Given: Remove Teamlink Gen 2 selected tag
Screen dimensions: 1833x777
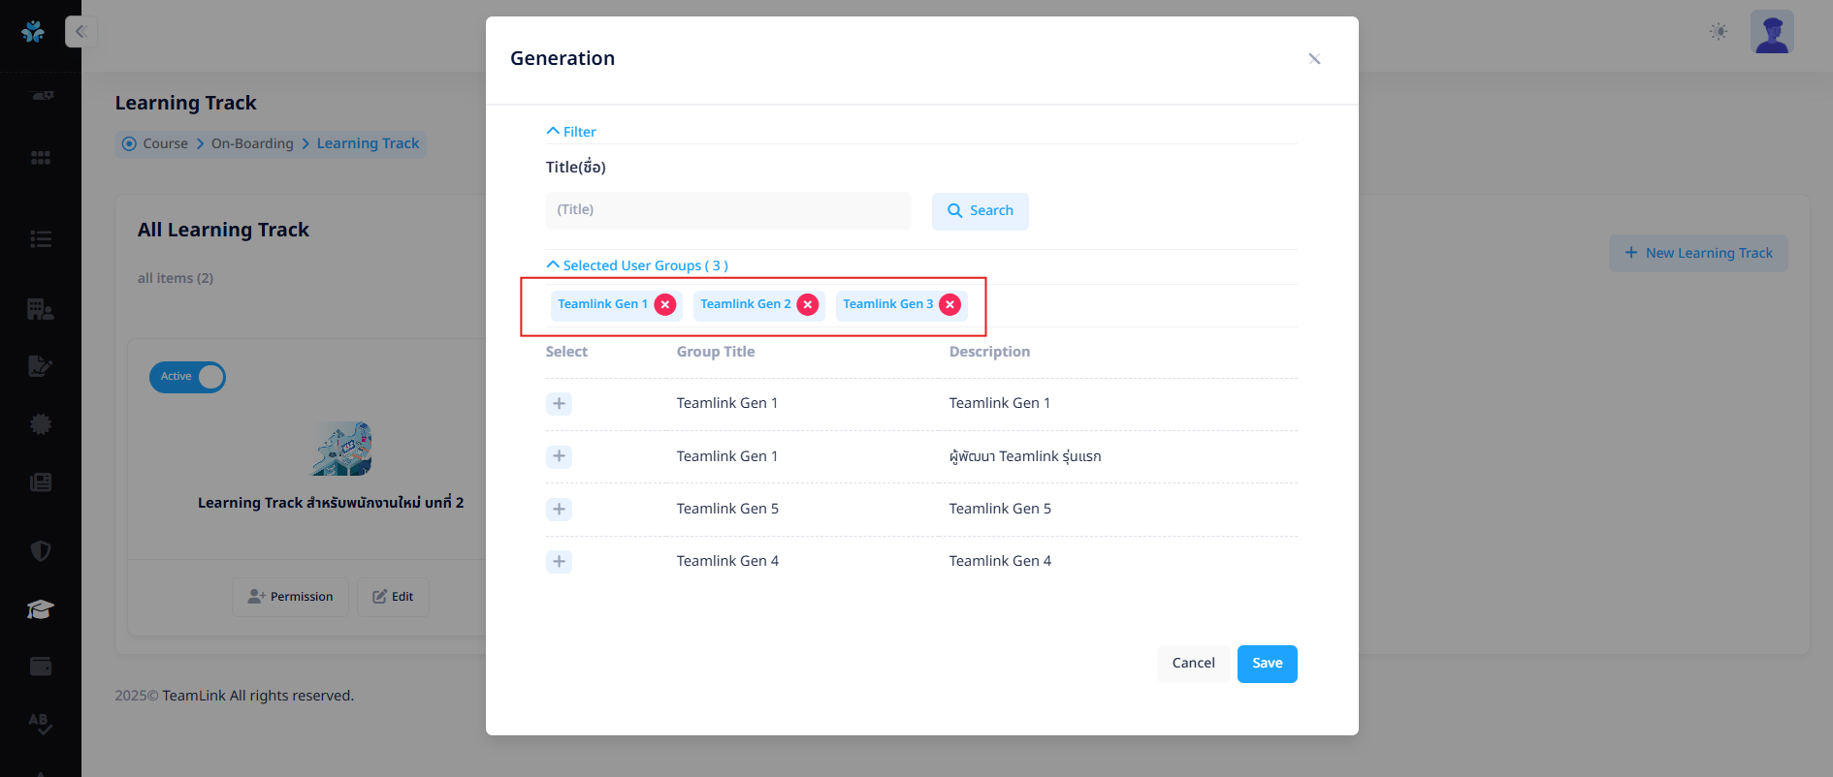Looking at the screenshot, I should pyautogui.click(x=808, y=304).
